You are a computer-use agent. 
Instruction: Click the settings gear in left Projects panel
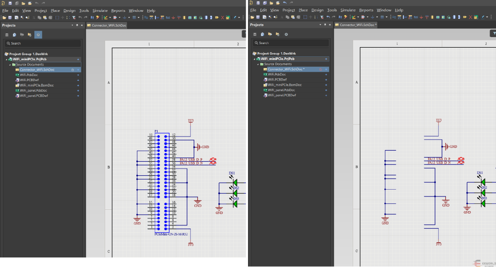click(x=38, y=34)
